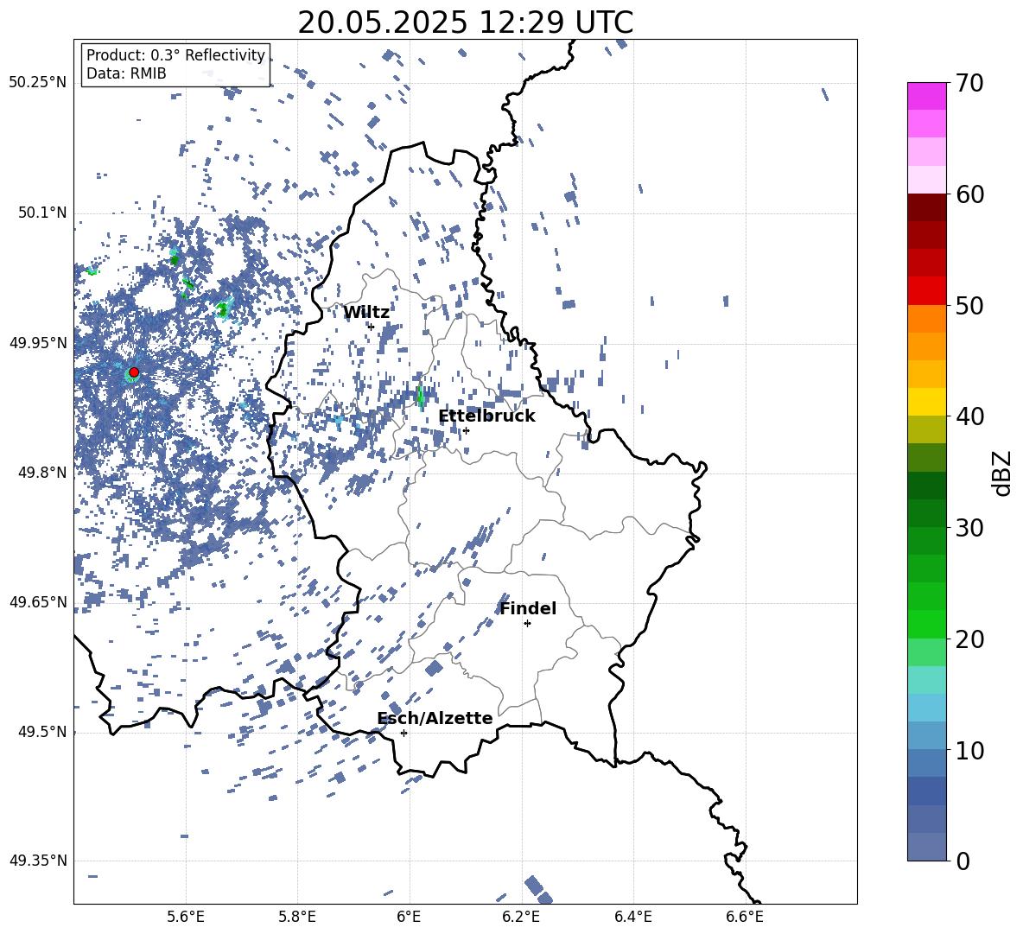
Task: Click the 49.5°N latitude label
Action: (x=43, y=732)
